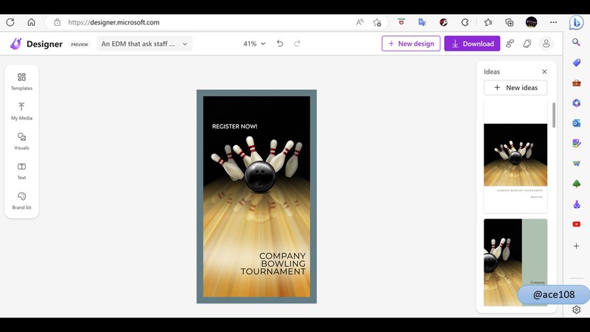This screenshot has width=590, height=332.
Task: Open the tools briefcase sidebar icon
Action: 576,83
